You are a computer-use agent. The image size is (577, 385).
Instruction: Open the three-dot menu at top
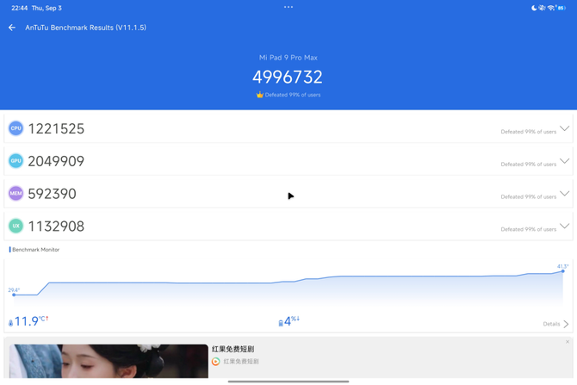[x=288, y=7]
